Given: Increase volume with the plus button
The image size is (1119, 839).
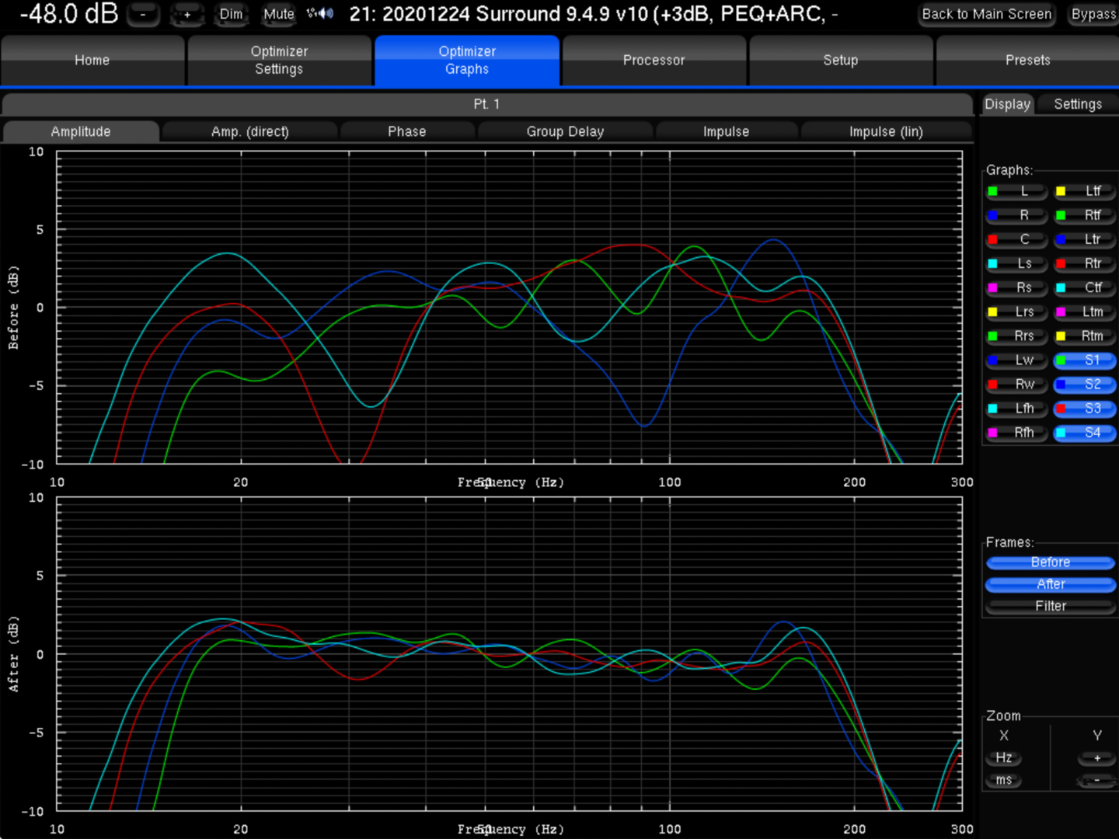Looking at the screenshot, I should coord(187,14).
